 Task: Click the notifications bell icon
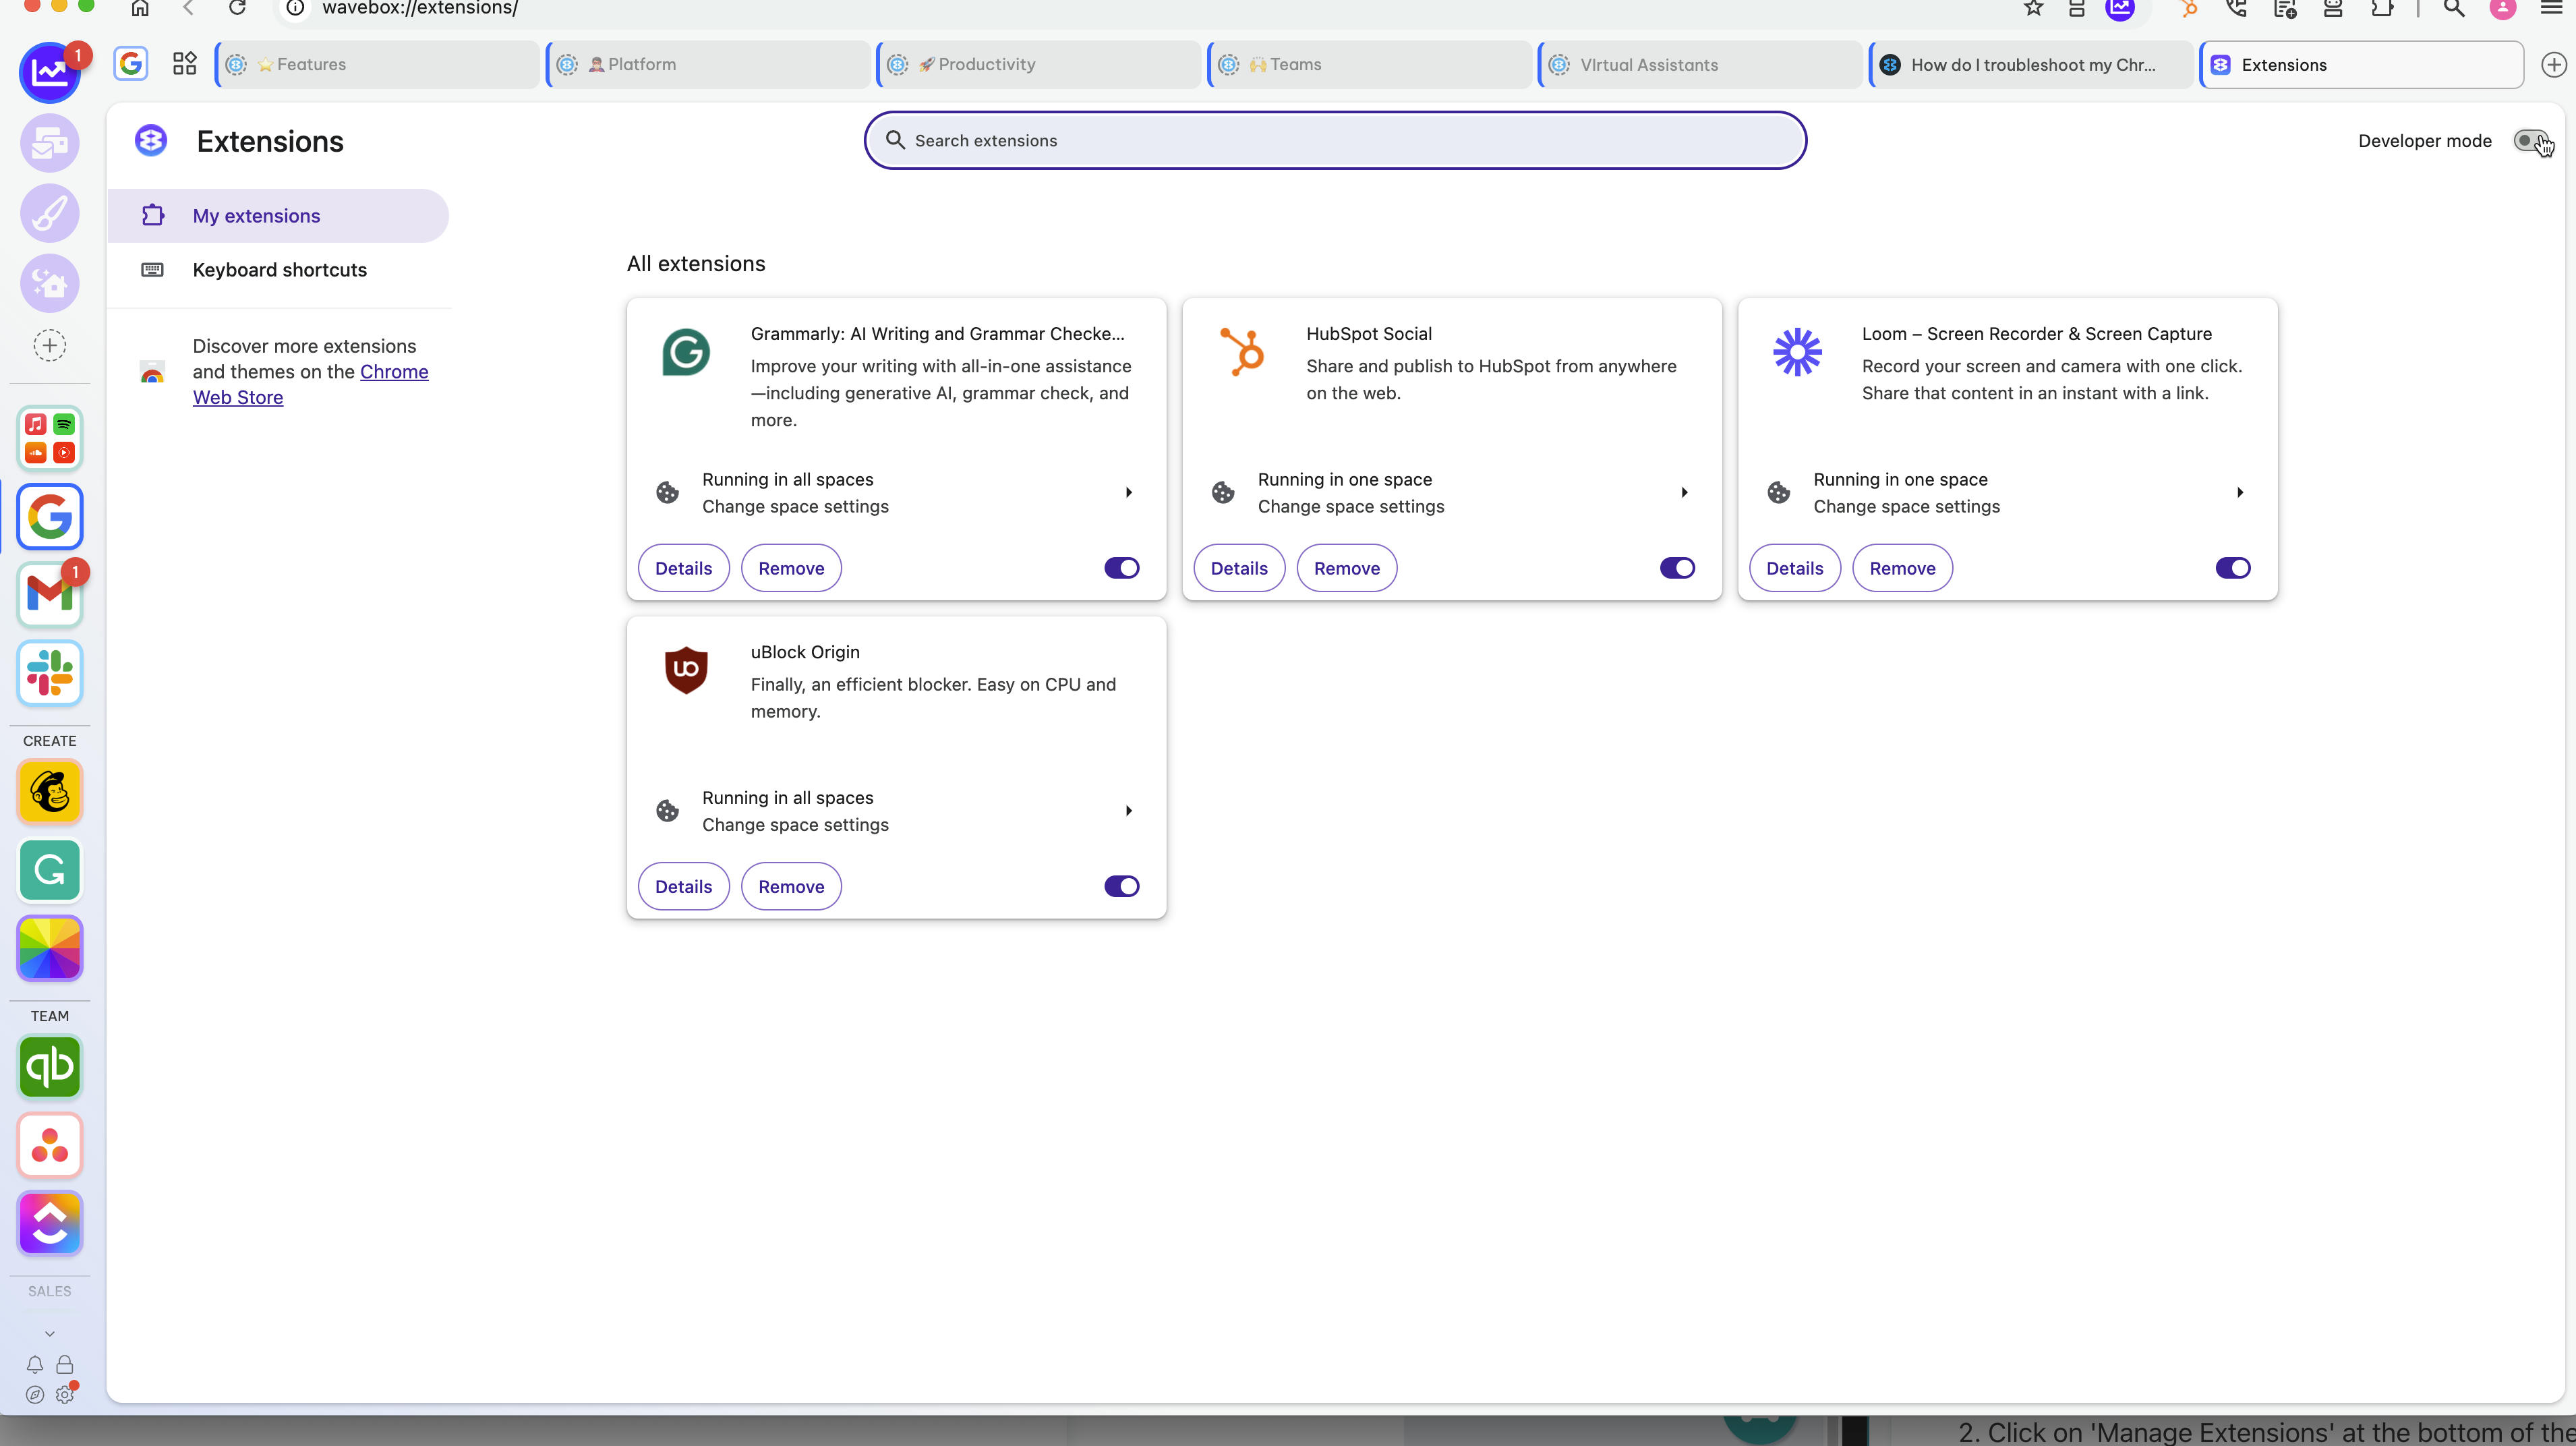[35, 1364]
